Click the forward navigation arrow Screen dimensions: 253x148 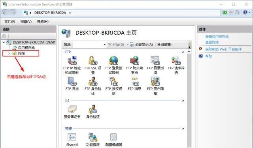coord(13,13)
